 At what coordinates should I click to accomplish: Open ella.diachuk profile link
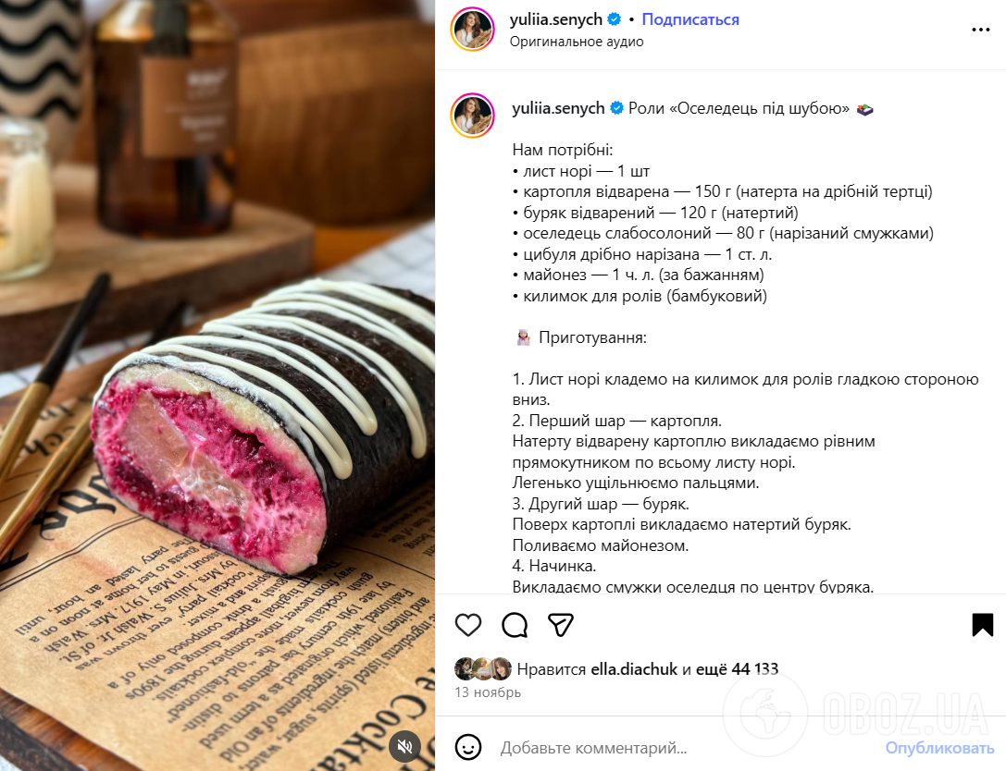point(634,669)
